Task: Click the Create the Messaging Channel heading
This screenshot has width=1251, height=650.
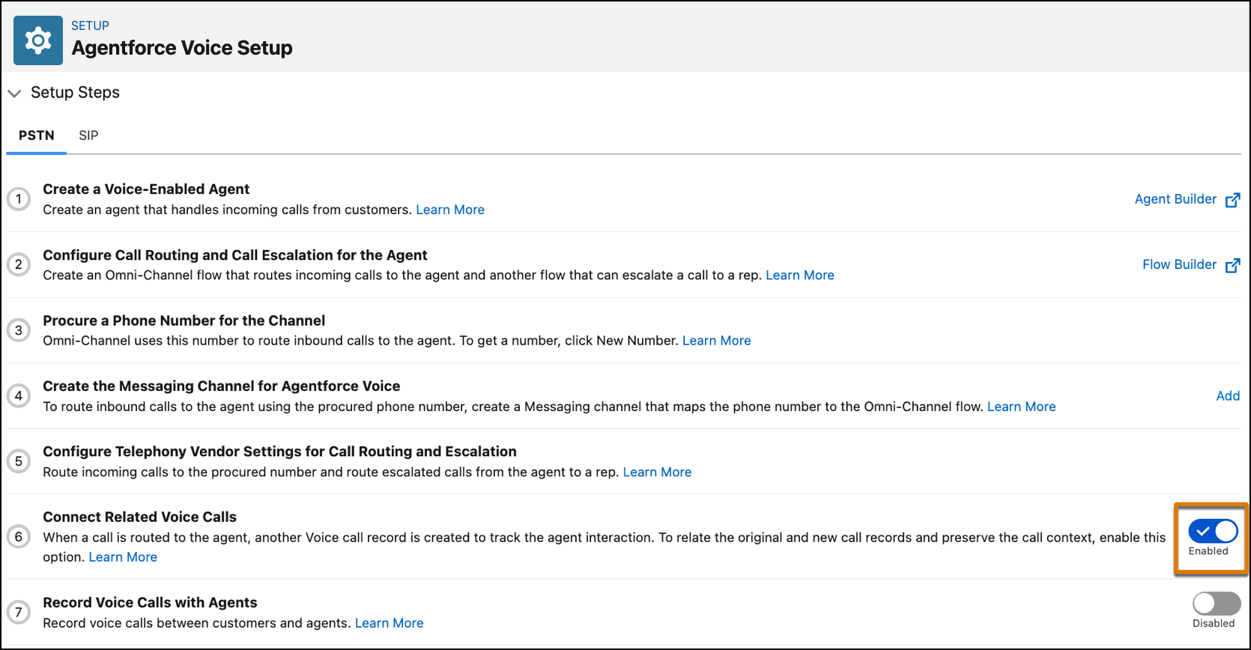Action: point(222,386)
